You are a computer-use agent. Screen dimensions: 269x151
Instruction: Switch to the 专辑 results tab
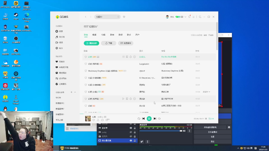tap(103, 35)
